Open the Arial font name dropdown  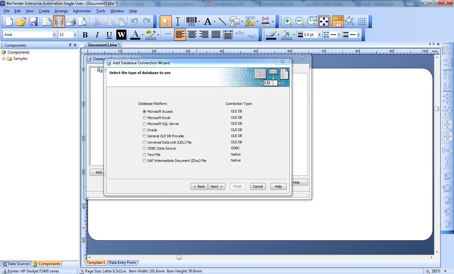point(54,35)
